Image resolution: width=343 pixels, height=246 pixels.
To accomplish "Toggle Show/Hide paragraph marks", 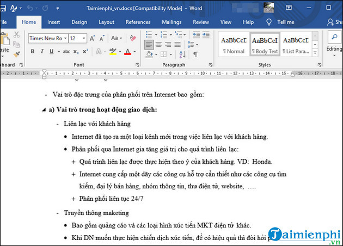I will point(195,54).
